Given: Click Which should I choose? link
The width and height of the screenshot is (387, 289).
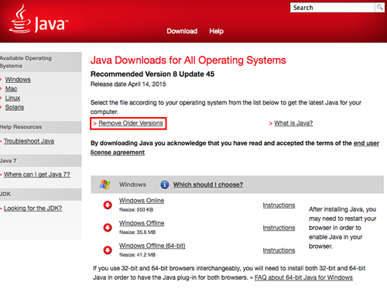Looking at the screenshot, I should (208, 184).
